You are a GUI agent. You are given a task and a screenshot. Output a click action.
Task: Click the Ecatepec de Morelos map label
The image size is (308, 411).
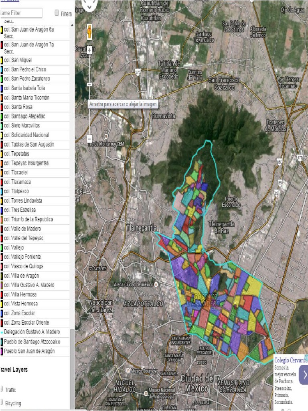point(275,126)
